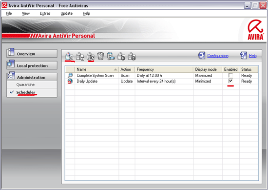Close the Avira AntiVir window
Viewport: 268px width, 190px height.
click(x=263, y=5)
